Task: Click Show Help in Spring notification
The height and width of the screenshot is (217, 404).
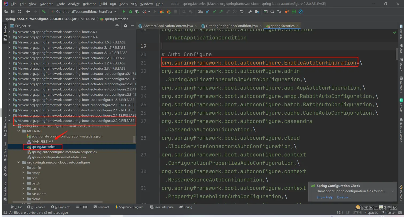Action: pyautogui.click(x=325, y=197)
